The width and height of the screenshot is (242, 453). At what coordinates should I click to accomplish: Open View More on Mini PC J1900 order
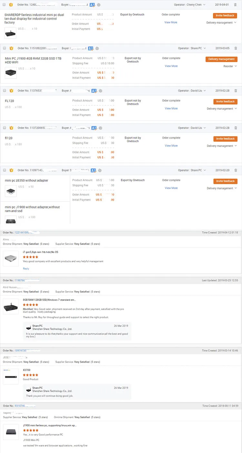(x=171, y=66)
